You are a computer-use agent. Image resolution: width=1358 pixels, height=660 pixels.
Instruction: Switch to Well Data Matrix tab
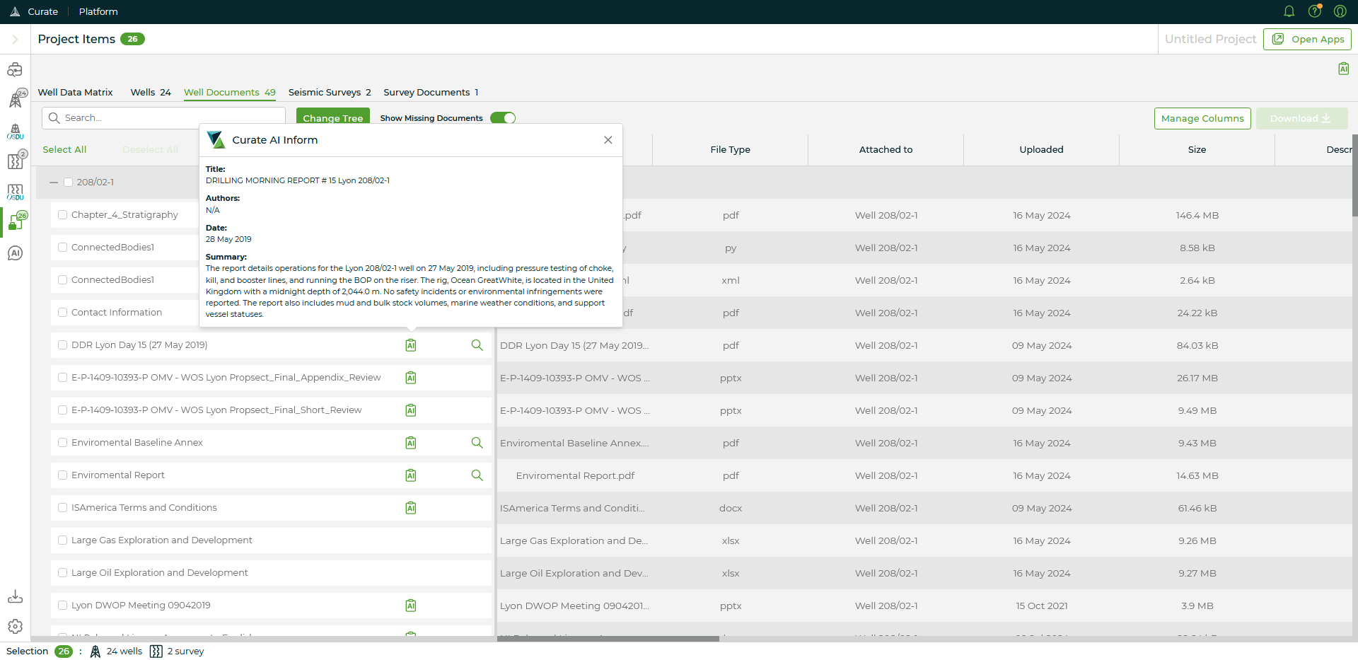coord(75,92)
